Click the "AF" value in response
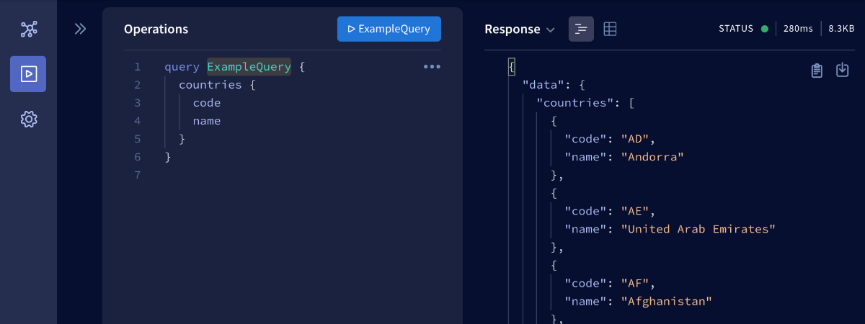Screen dimensions: 865x324 click(636, 283)
